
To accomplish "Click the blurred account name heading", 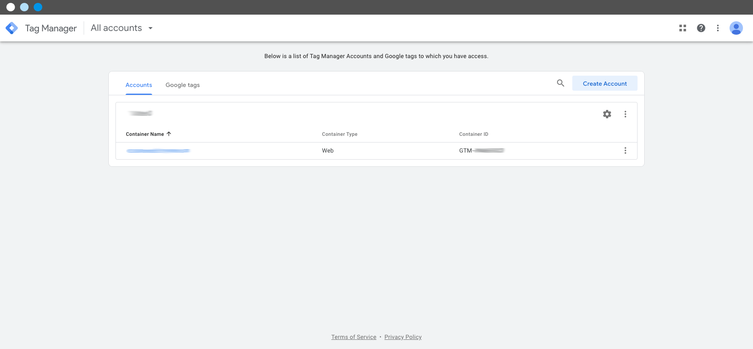I will [x=141, y=113].
